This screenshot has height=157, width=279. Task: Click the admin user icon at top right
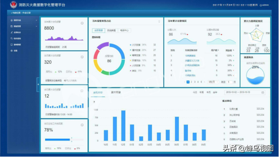[x=261, y=5]
